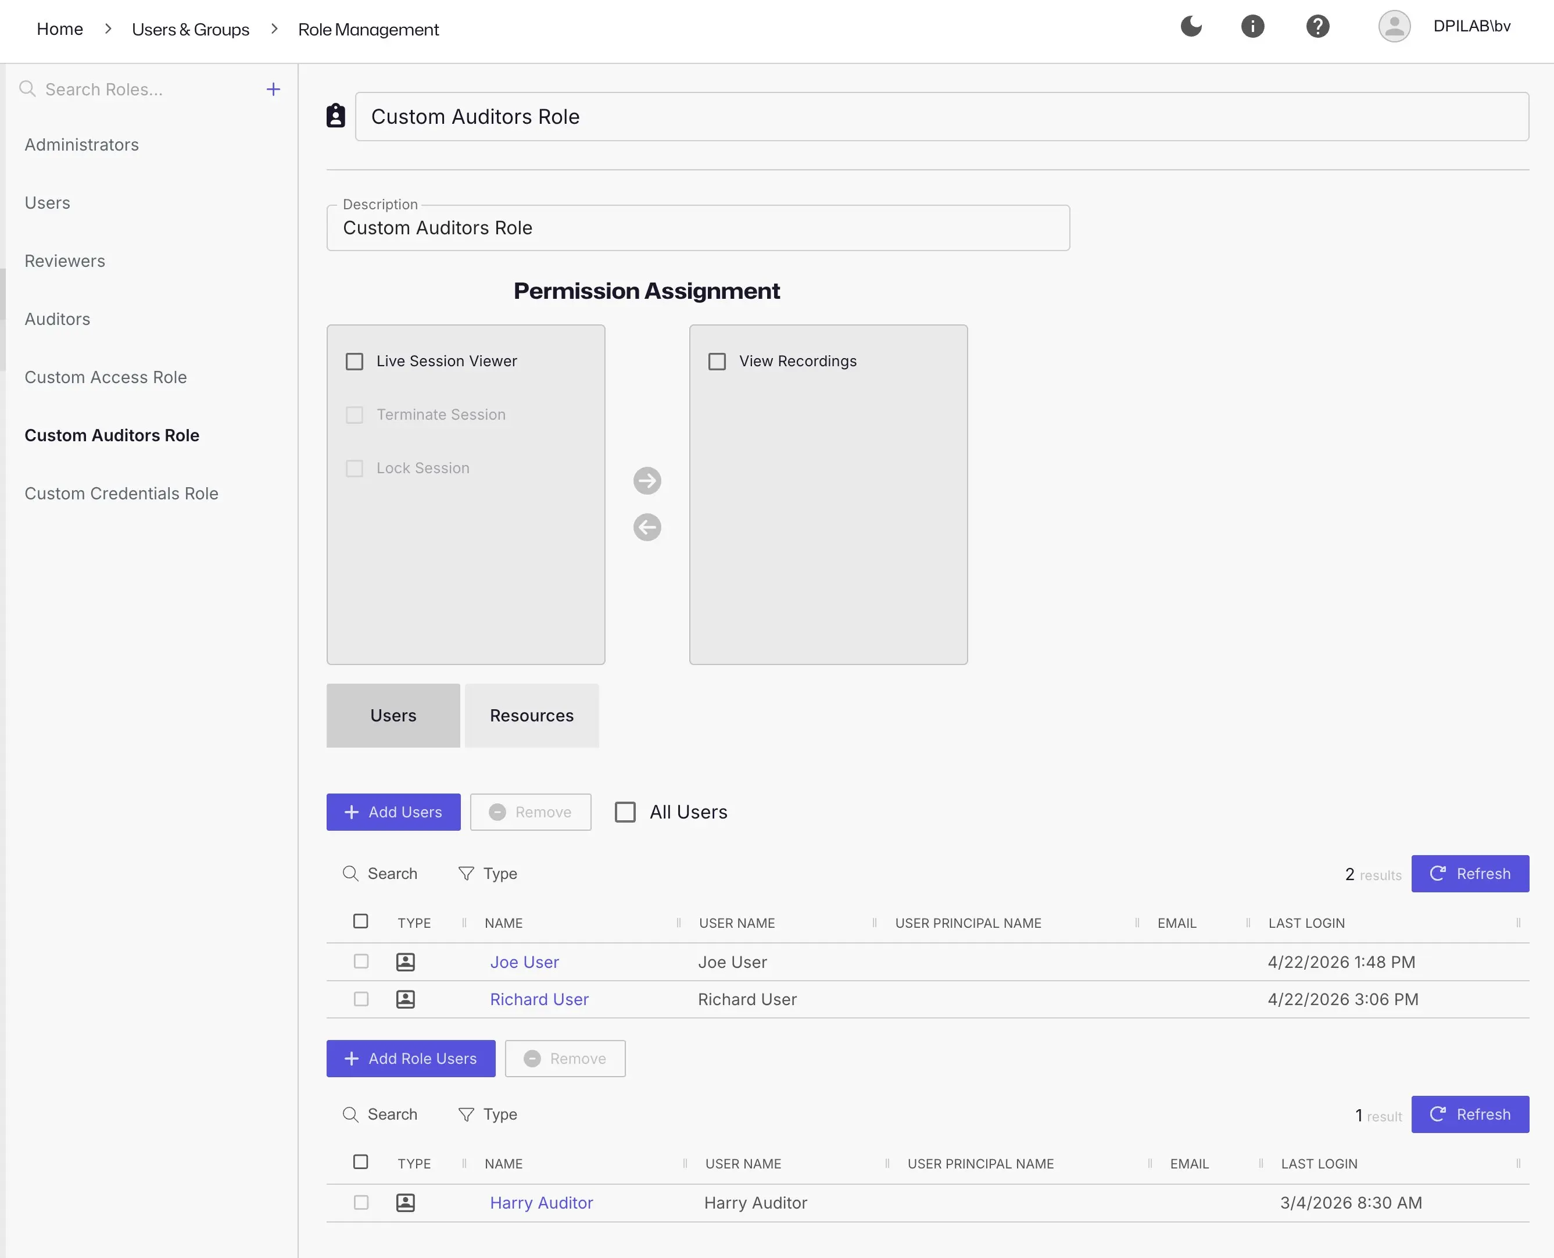This screenshot has width=1554, height=1258.
Task: Select Custom Auditors Role in sidebar
Action: point(112,435)
